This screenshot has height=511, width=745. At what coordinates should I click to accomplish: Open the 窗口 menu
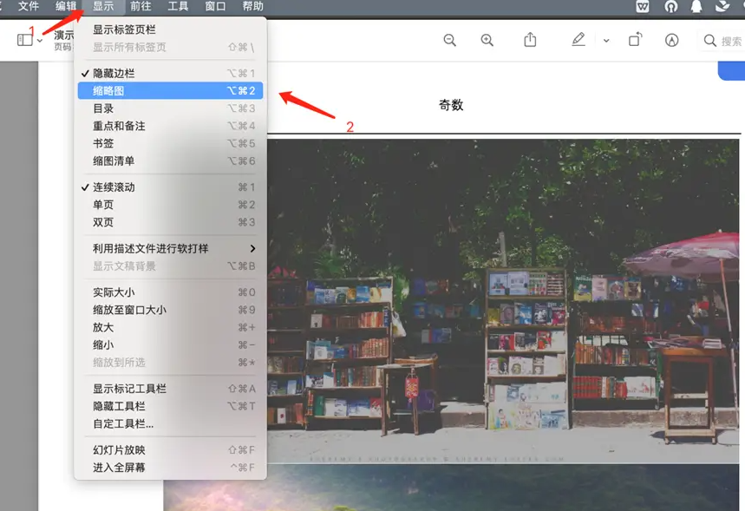215,7
